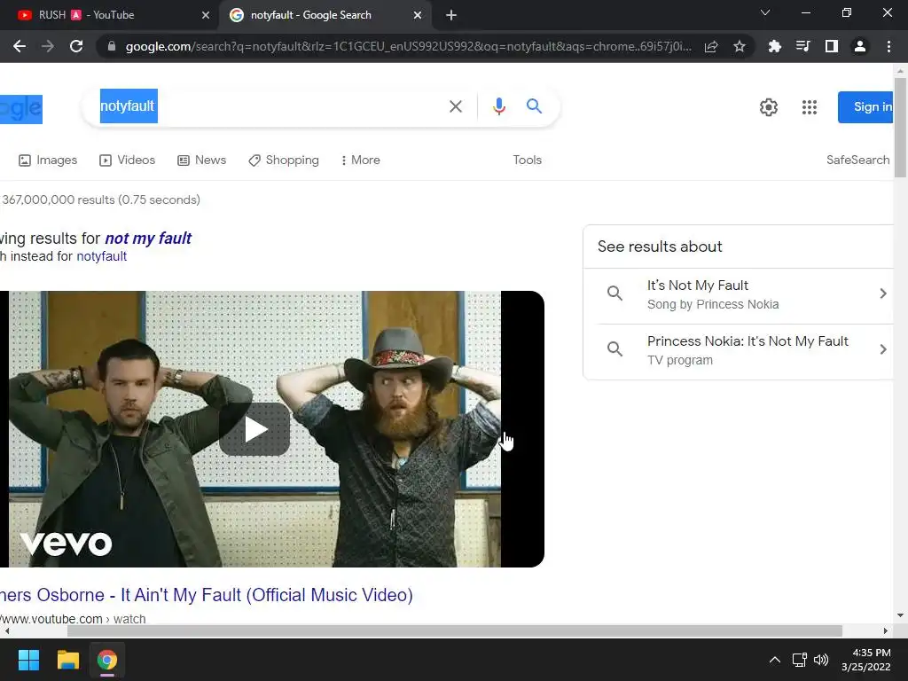Viewport: 908px width, 681px height.
Task: Submit search with the magnifier icon
Action: coord(534,106)
